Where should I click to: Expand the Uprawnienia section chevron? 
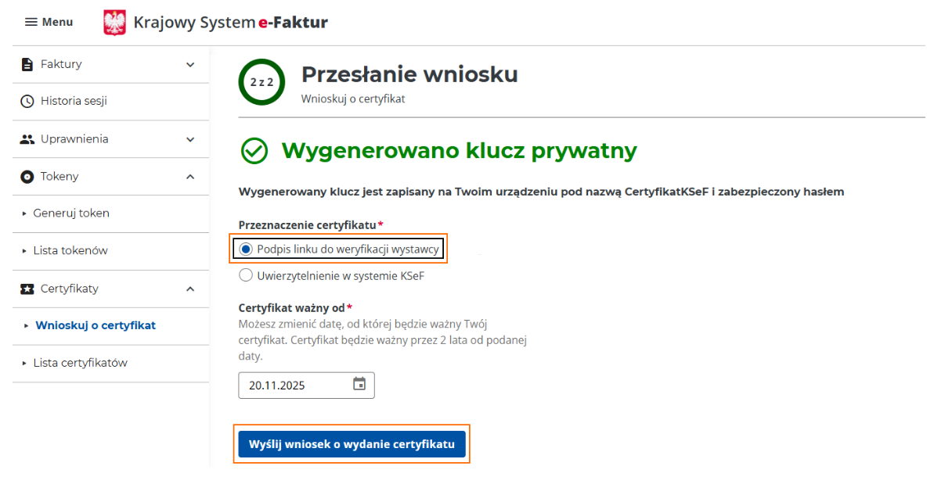click(x=190, y=139)
